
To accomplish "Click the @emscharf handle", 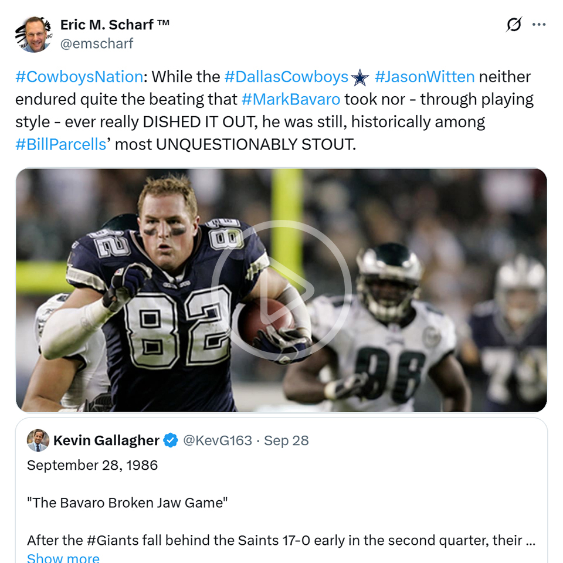I will pyautogui.click(x=97, y=43).
